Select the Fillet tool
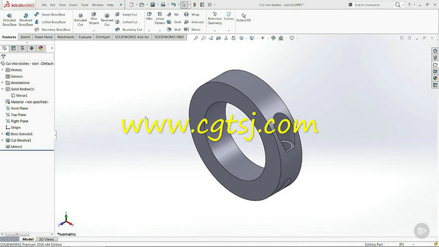The width and height of the screenshot is (439, 247). point(149,16)
